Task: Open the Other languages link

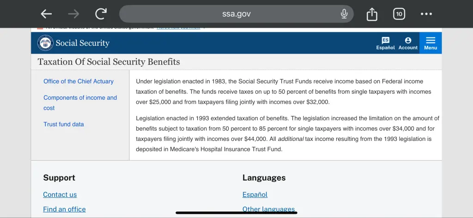Action: 268,209
